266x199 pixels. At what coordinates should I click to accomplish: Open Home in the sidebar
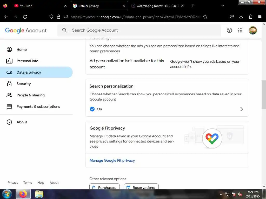36,49
